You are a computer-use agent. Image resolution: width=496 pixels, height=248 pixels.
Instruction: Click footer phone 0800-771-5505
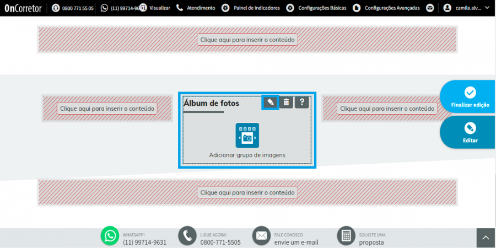click(x=220, y=242)
